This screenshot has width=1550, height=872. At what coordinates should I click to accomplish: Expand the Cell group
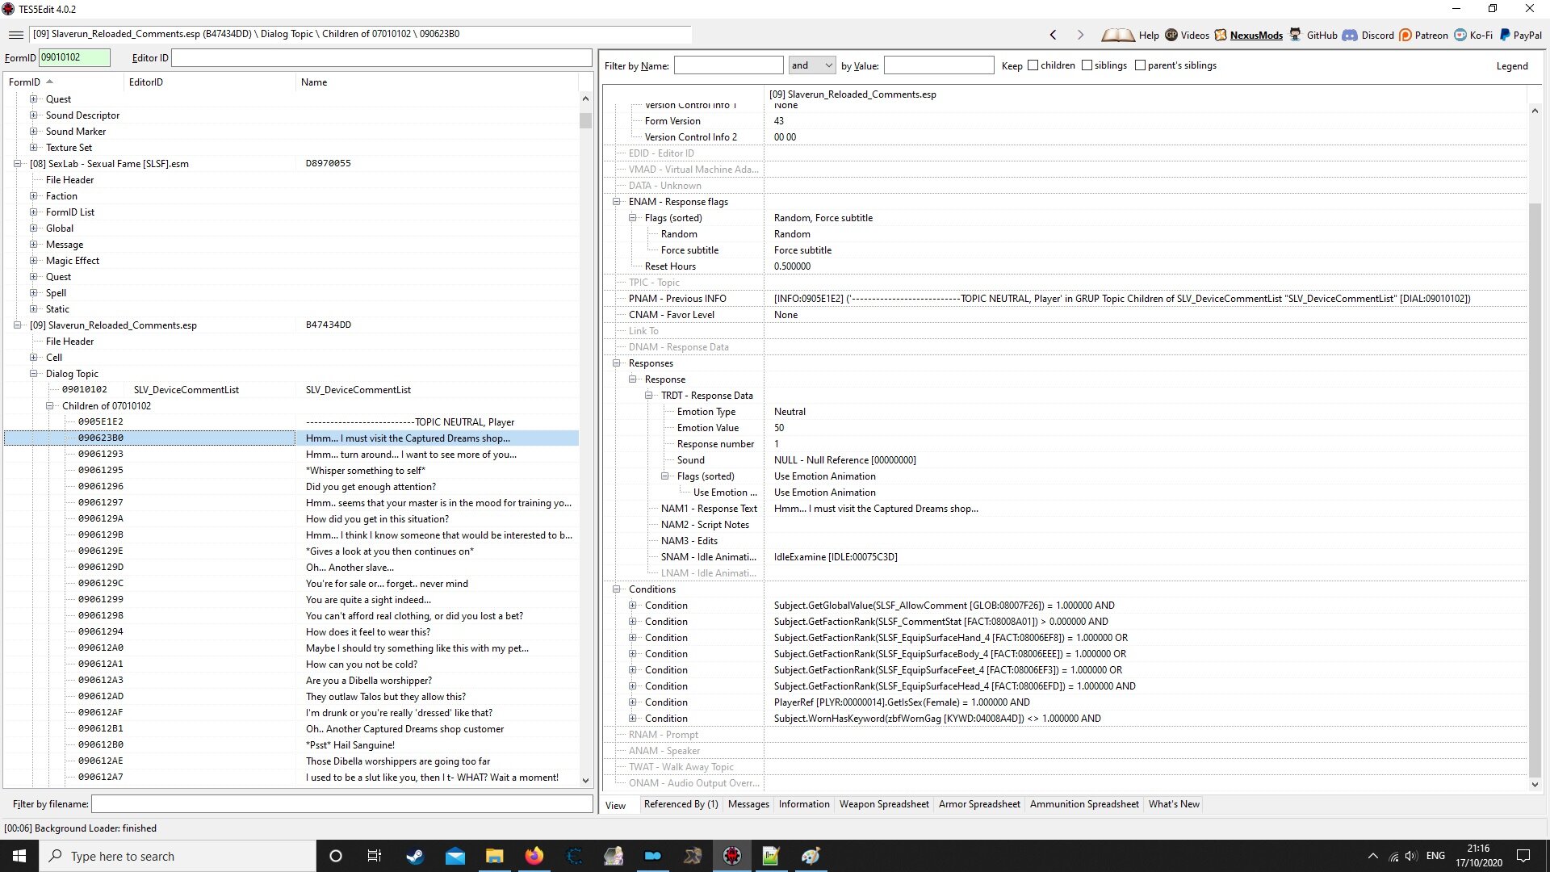point(33,358)
